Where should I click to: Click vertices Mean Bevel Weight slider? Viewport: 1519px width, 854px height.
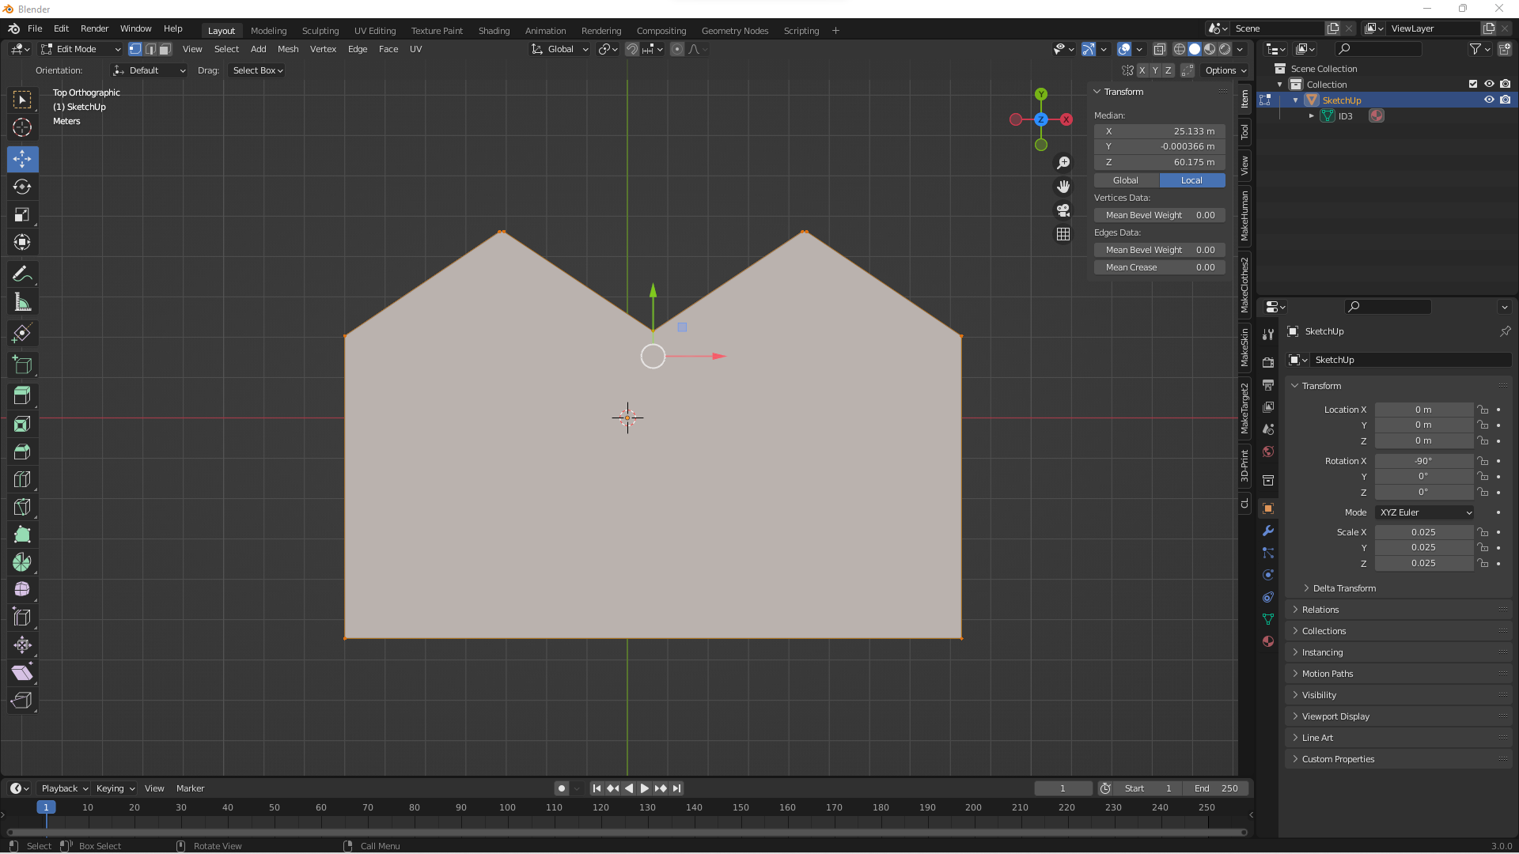click(x=1160, y=215)
